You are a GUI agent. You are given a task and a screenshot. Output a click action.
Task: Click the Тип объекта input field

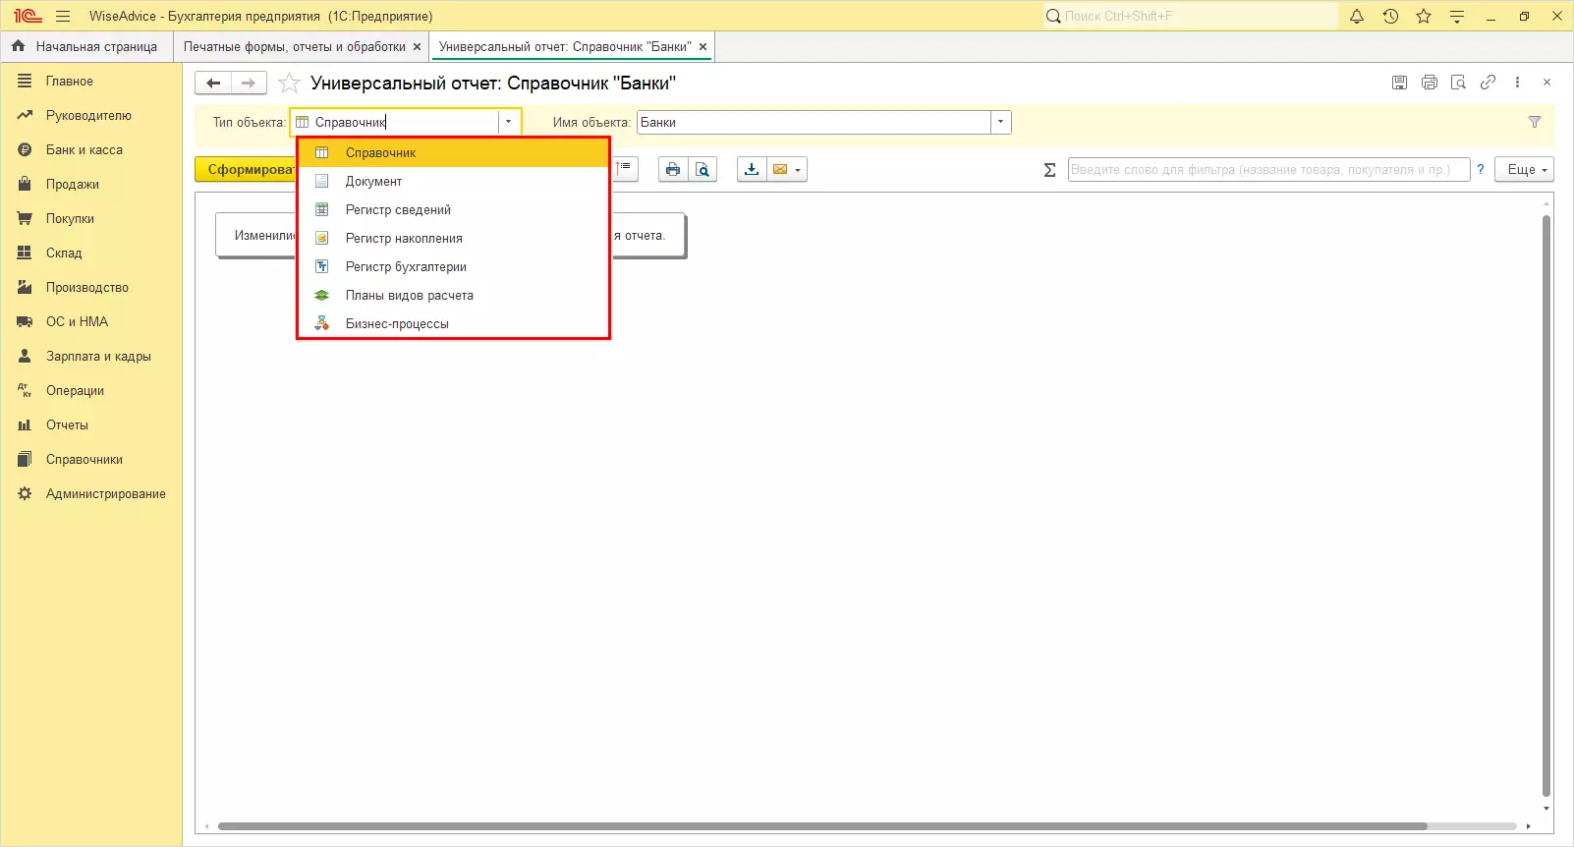tap(396, 122)
